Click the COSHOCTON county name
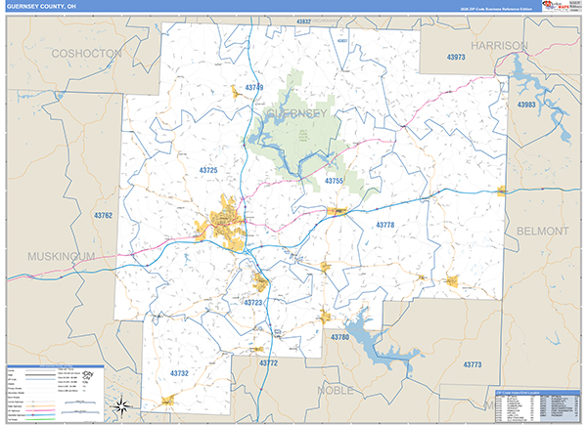 [x=86, y=54]
